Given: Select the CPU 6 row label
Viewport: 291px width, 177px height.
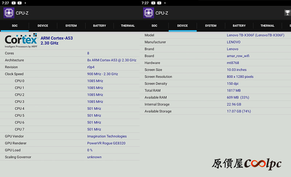Looking at the screenshot, I should [x=20, y=122].
